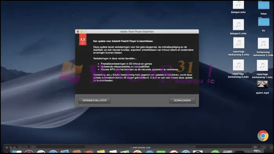Select the bs folder icon
The image size is (274, 154).
pos(264,22)
